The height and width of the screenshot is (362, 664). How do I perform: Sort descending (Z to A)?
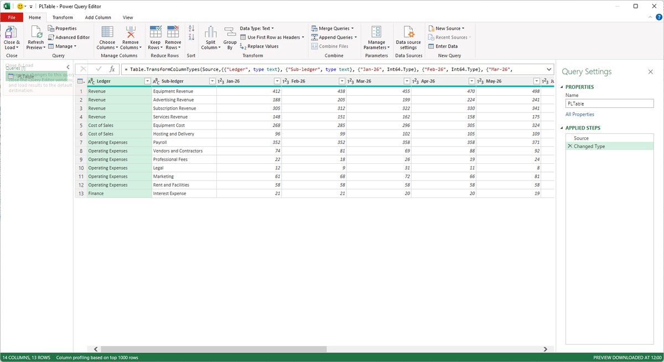coord(191,37)
